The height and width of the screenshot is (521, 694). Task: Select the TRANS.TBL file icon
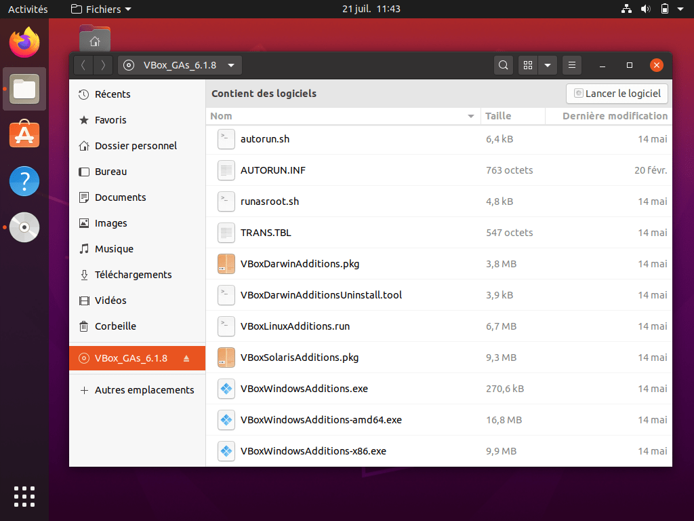point(226,233)
